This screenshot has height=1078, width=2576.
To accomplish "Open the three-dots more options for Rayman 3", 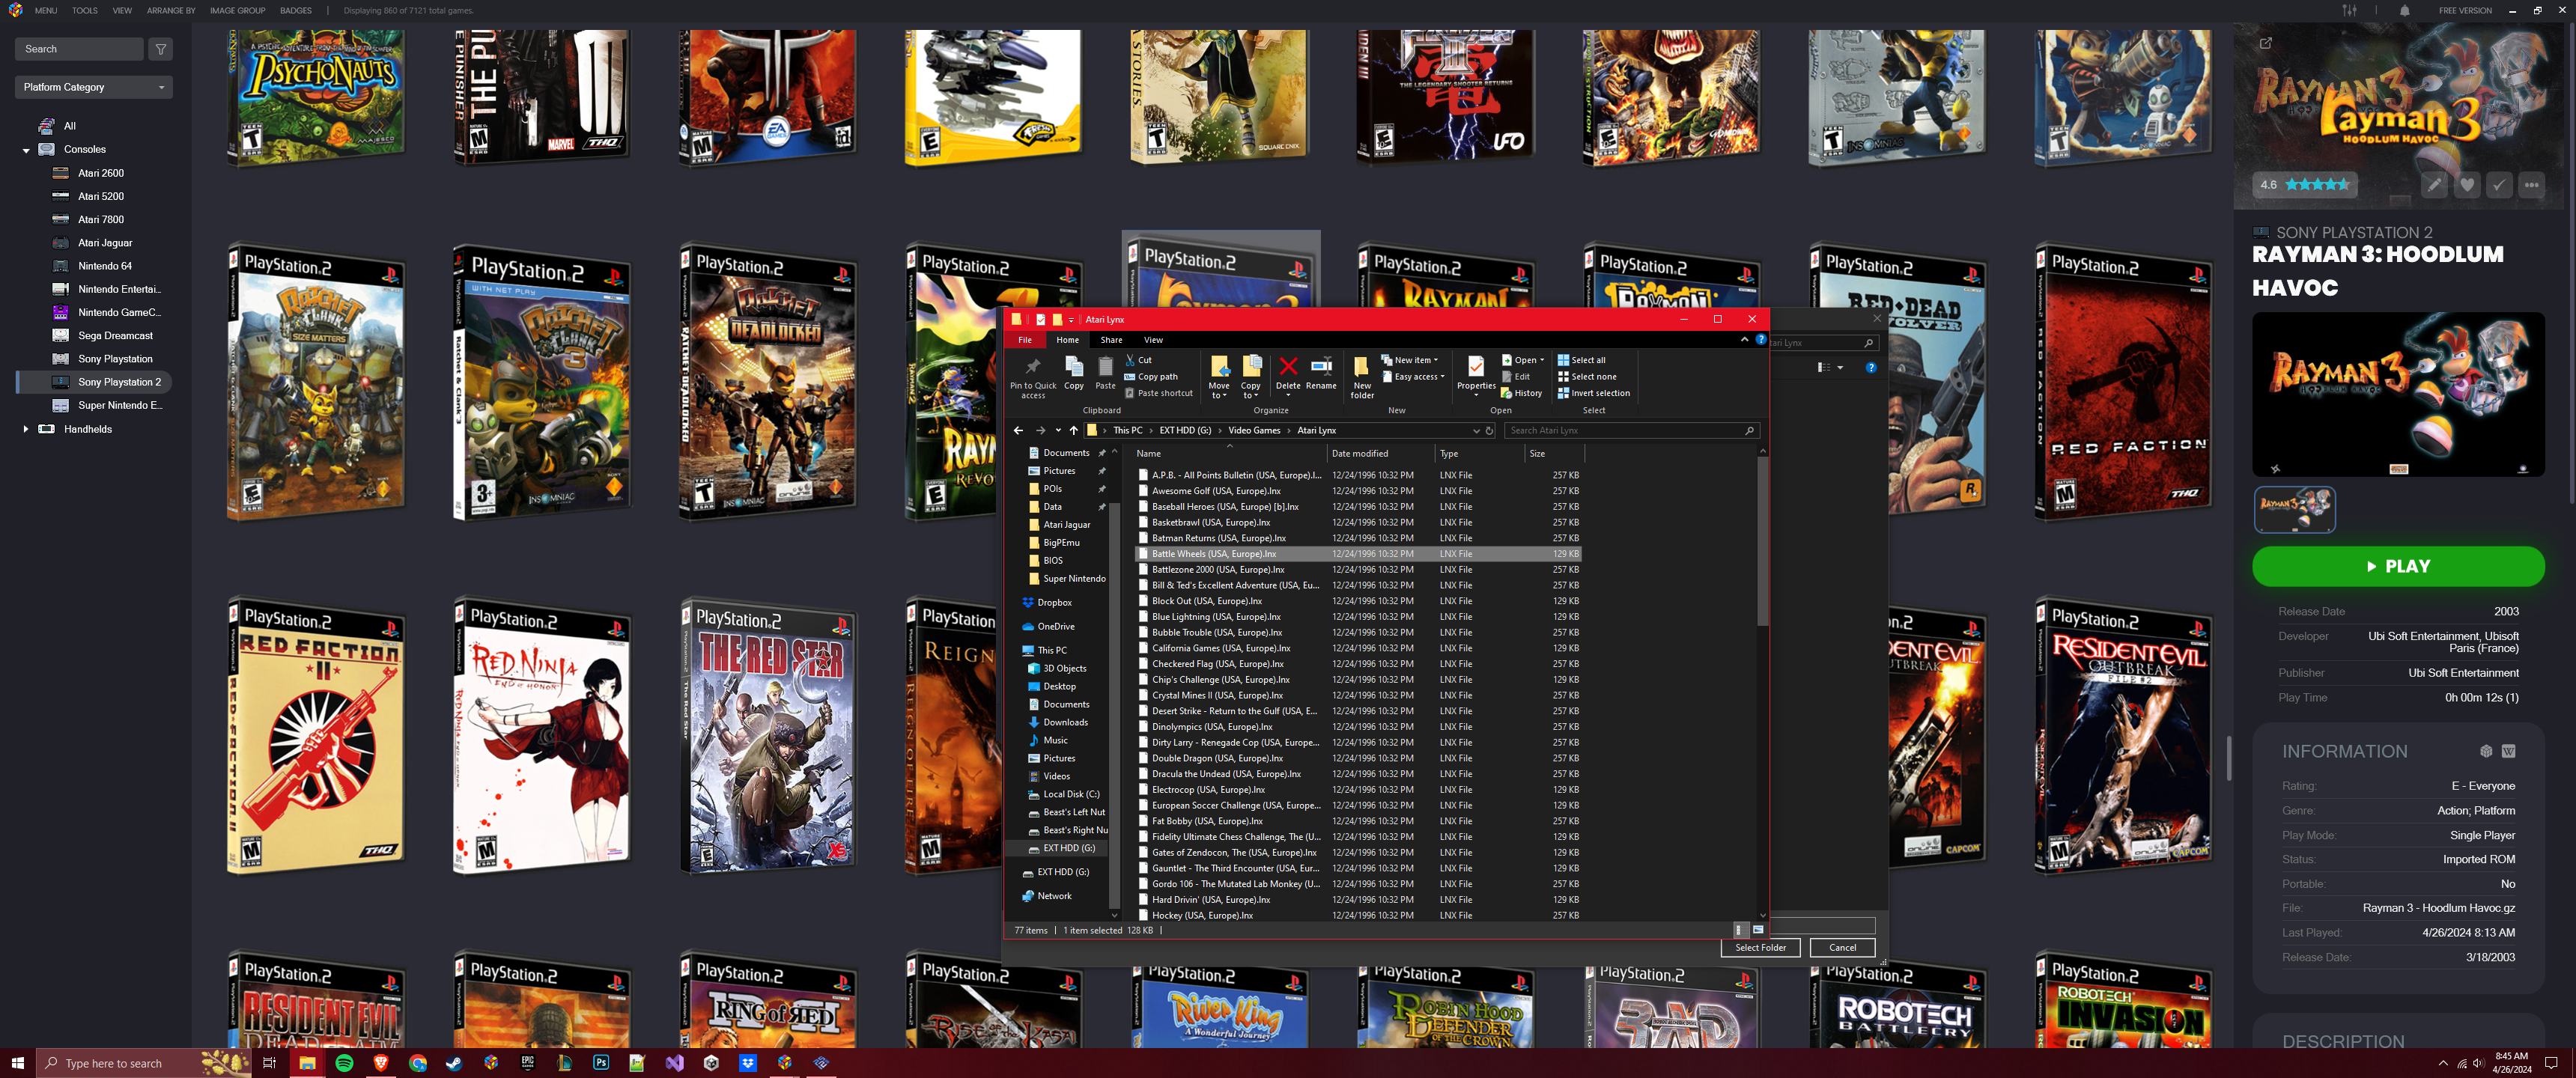I will (x=2531, y=185).
